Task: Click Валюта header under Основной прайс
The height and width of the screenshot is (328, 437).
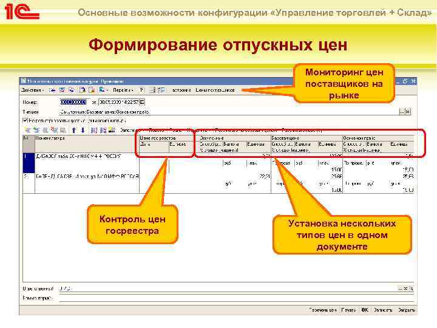Action: [x=378, y=144]
